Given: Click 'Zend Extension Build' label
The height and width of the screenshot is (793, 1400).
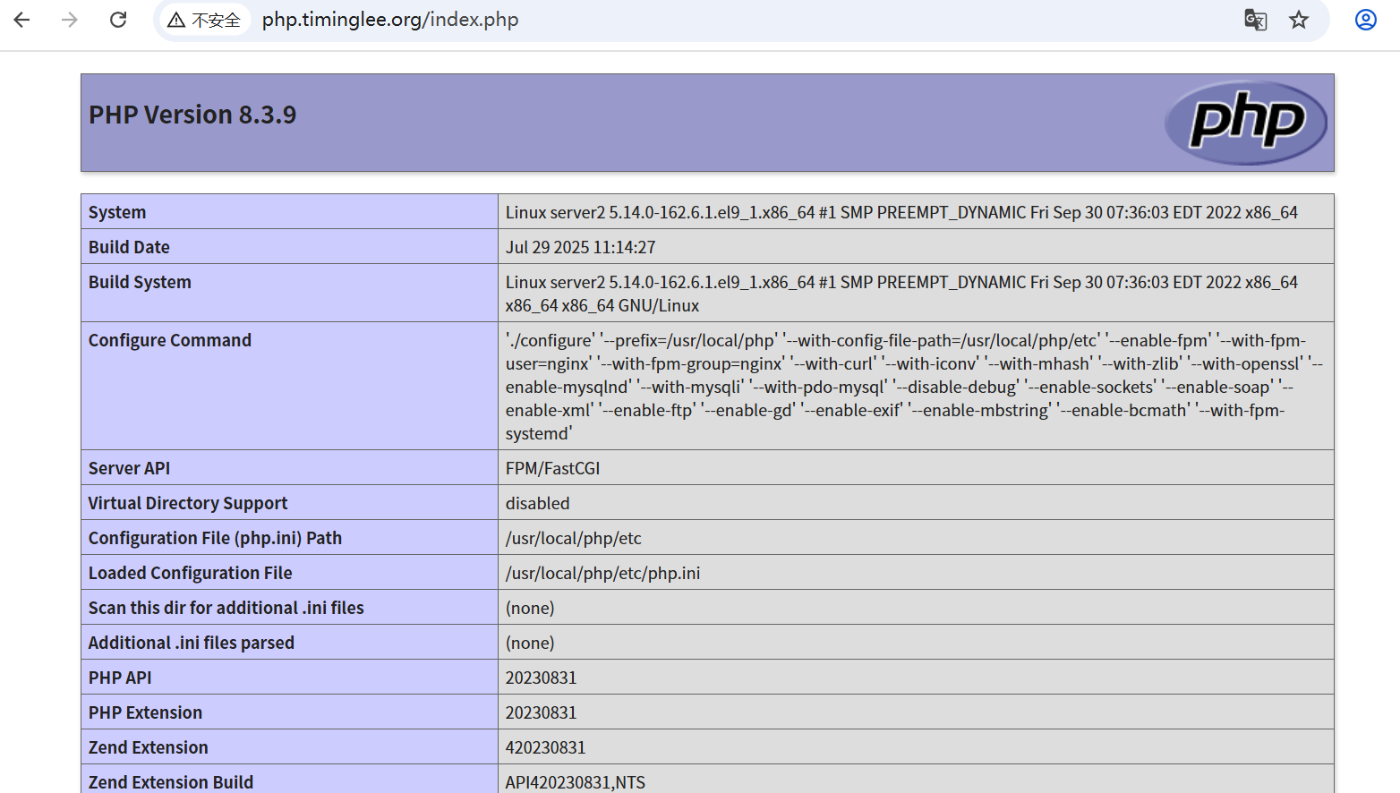Looking at the screenshot, I should (171, 782).
